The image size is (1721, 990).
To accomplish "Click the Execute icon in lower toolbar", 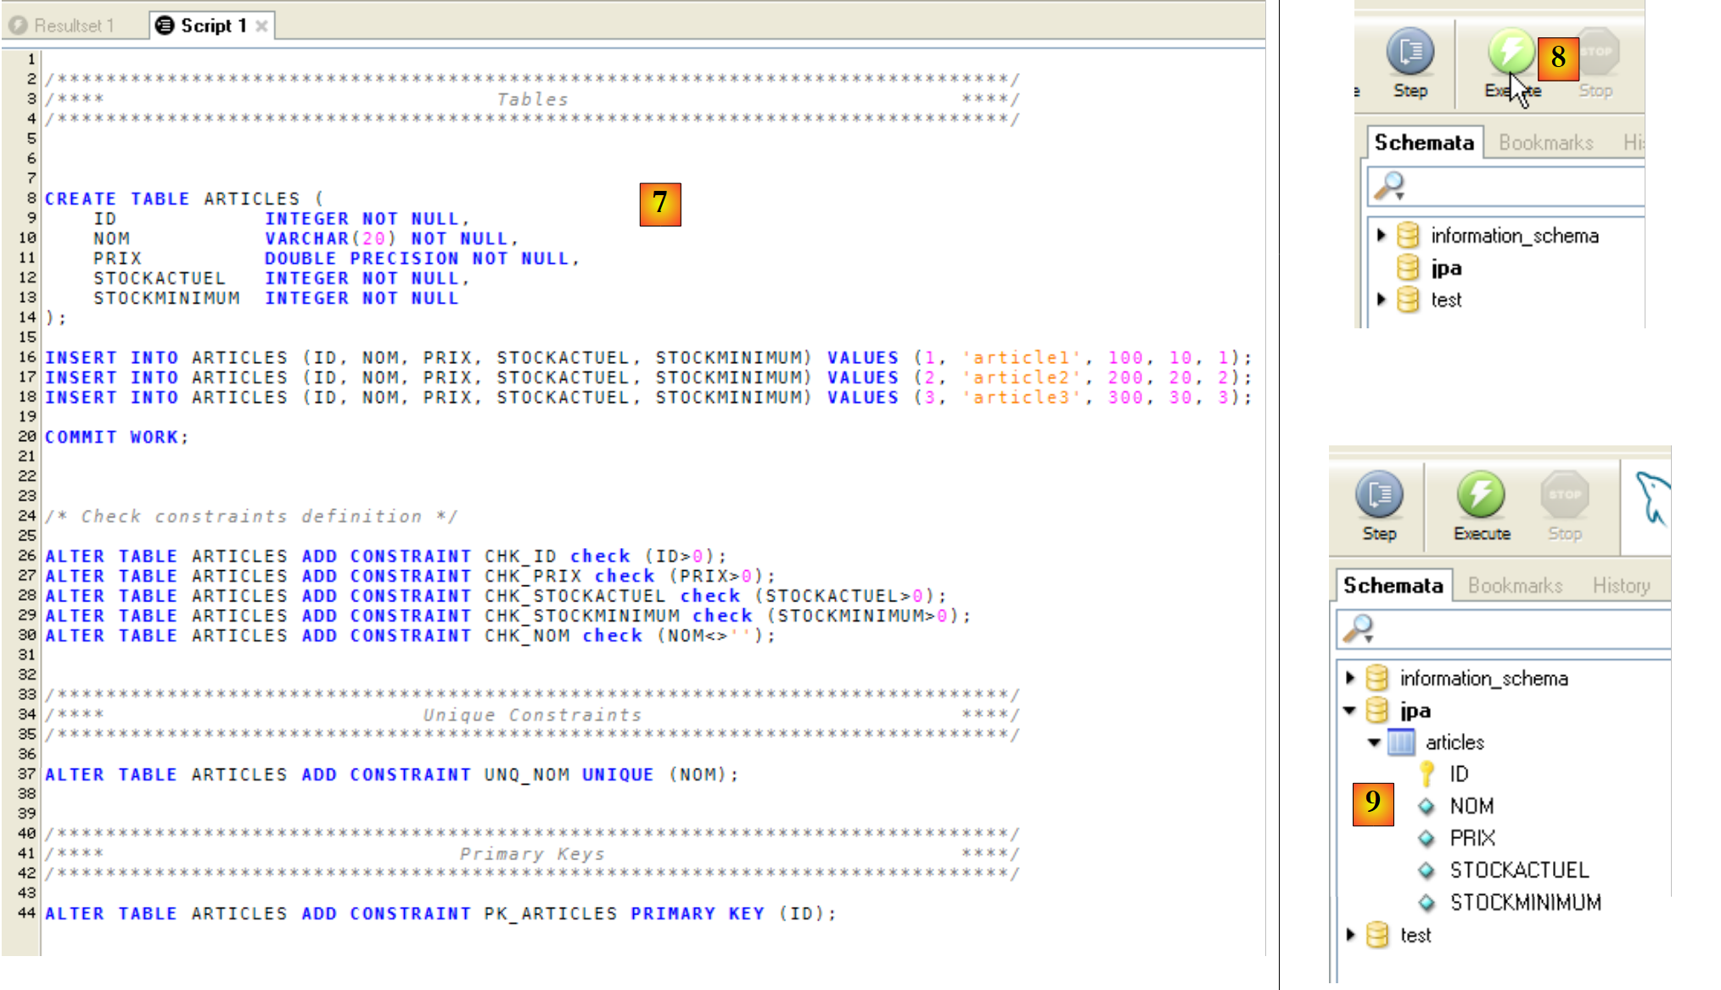I will pos(1481,495).
